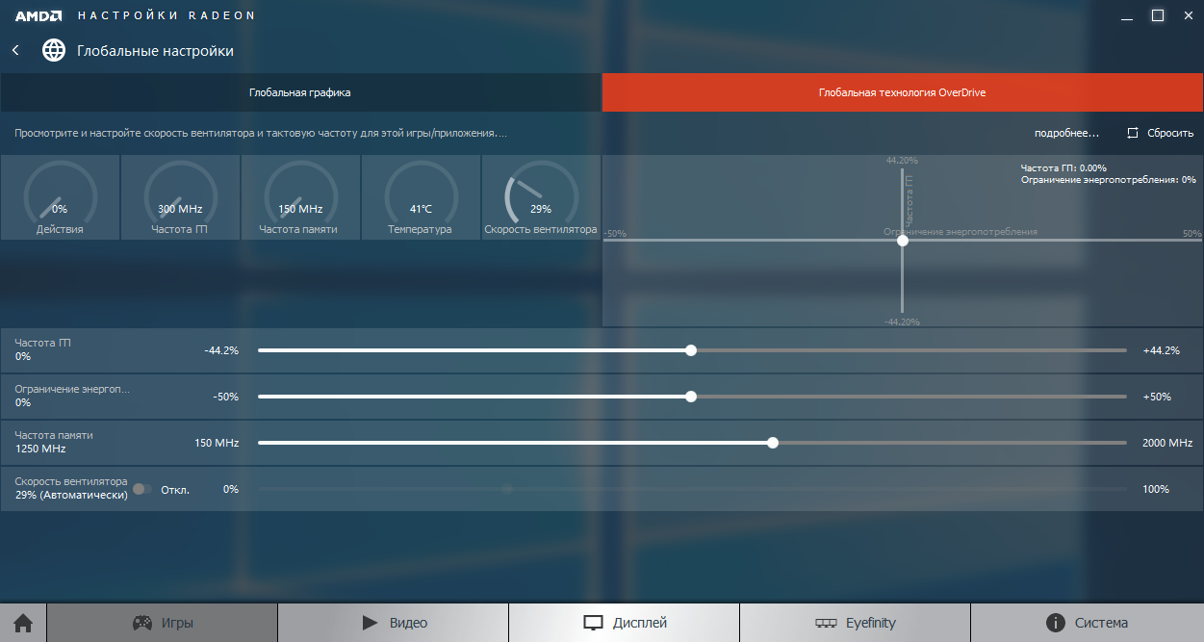Click the Скорость вентилятора slider track
The height and width of the screenshot is (642, 1204).
pos(692,489)
